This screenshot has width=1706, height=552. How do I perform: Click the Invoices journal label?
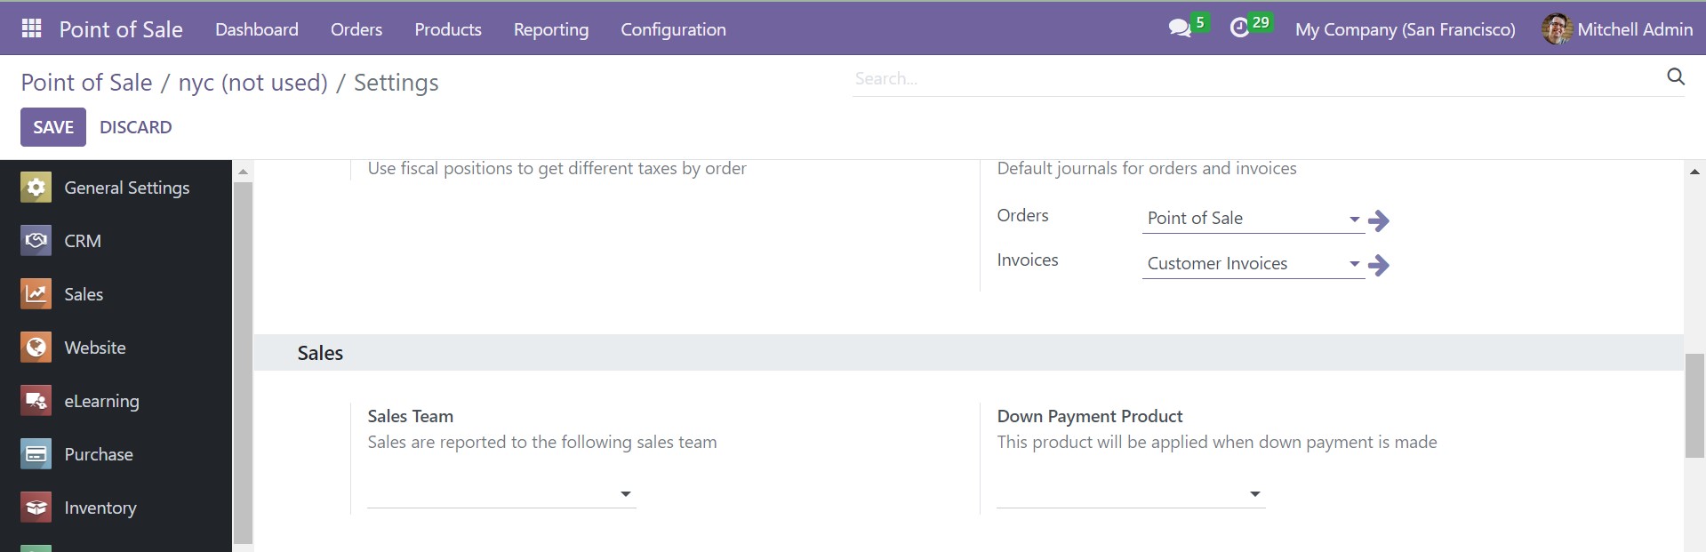1028,260
